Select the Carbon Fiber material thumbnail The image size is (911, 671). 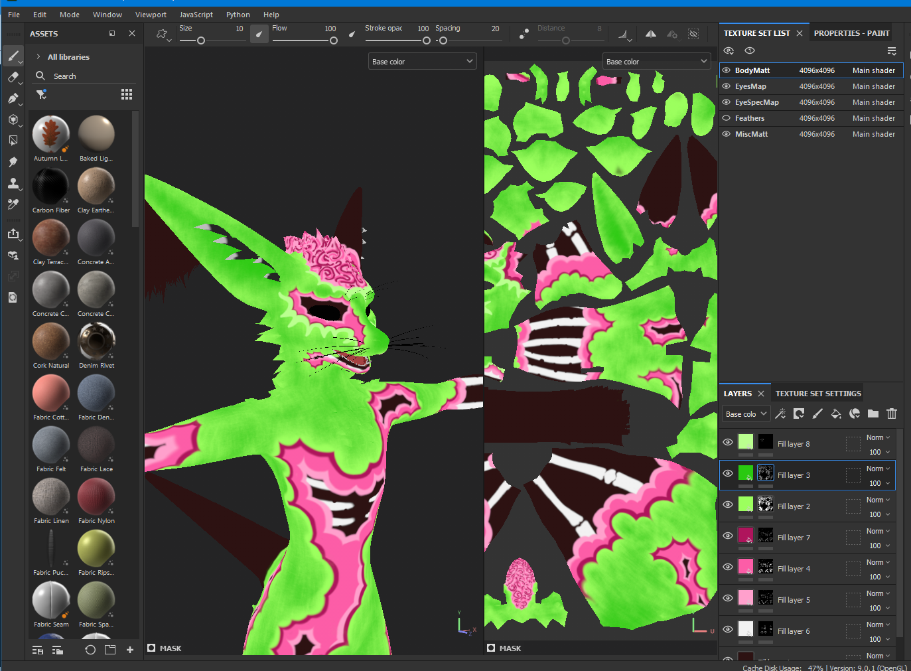[50, 186]
